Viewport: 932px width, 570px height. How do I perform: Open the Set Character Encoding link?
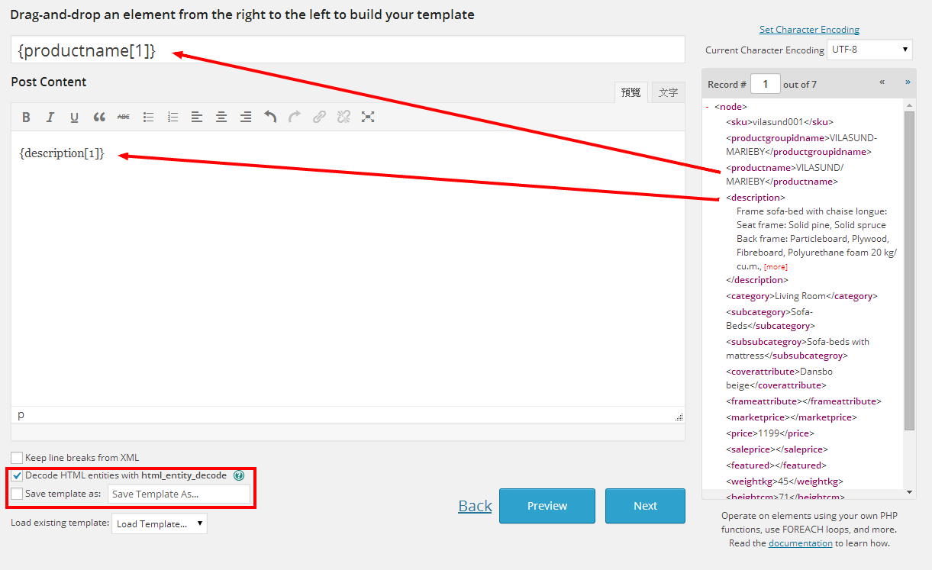pos(809,30)
